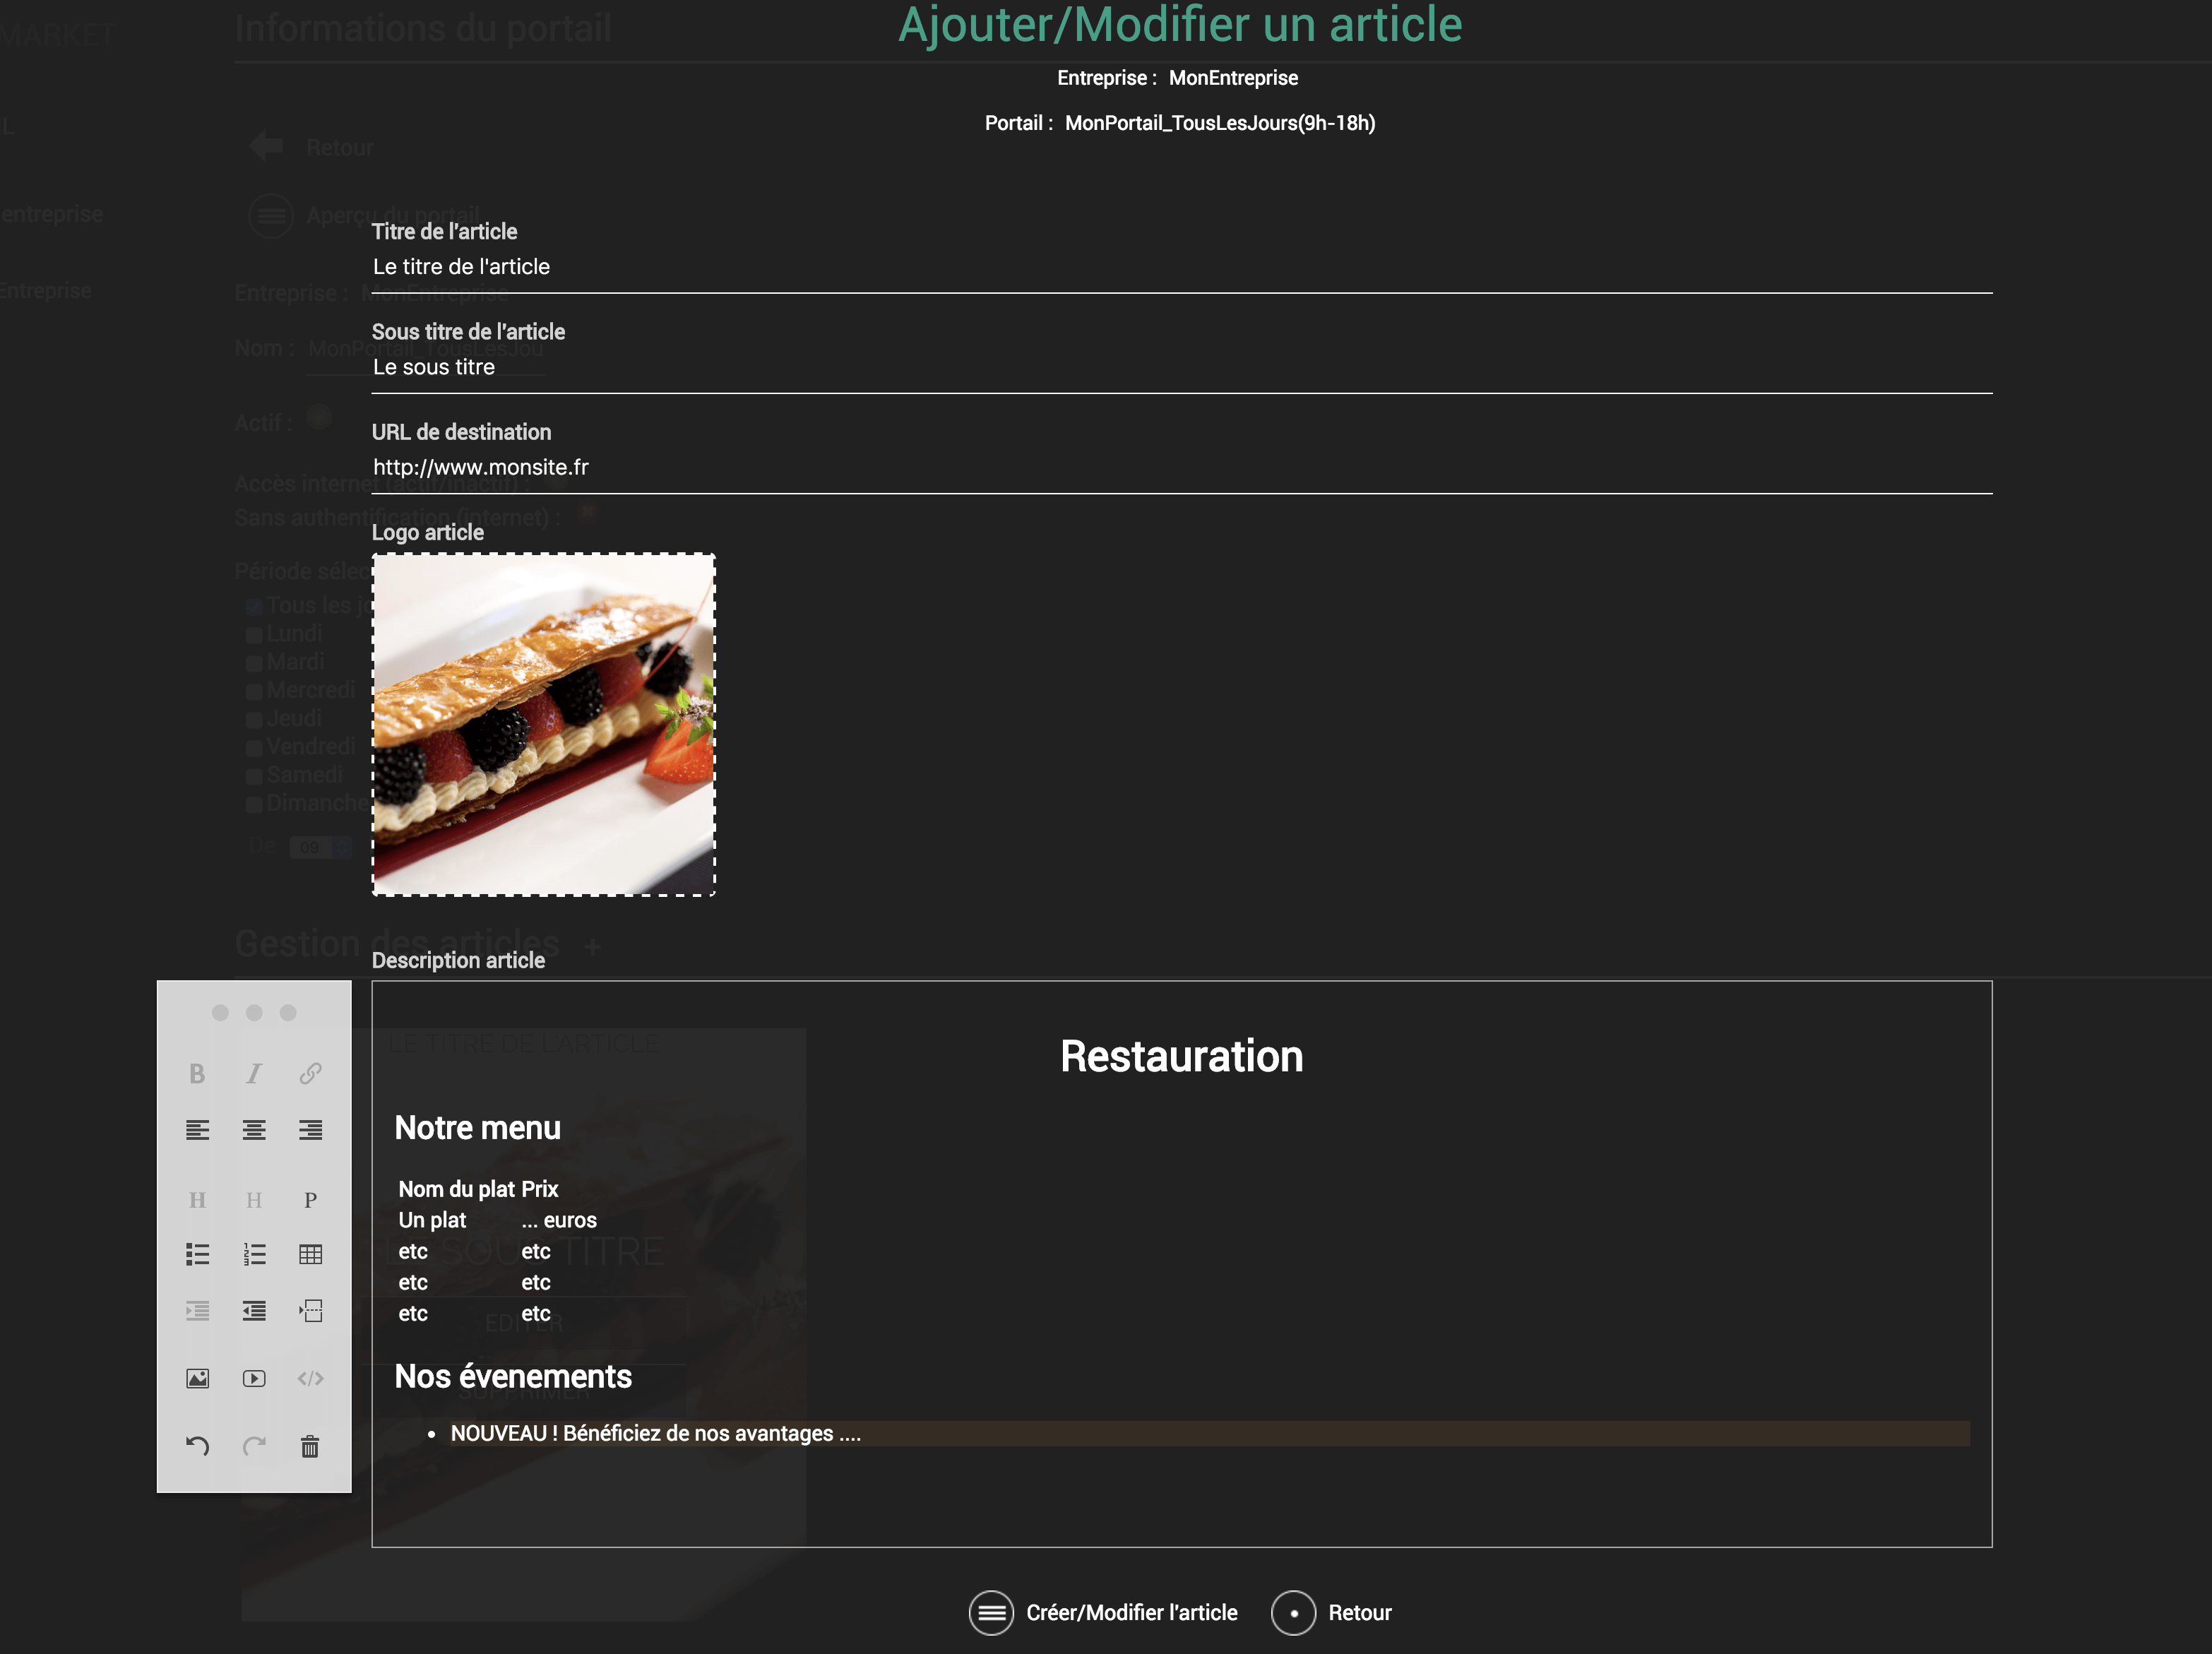
Task: Create a numbered list
Action: click(254, 1254)
